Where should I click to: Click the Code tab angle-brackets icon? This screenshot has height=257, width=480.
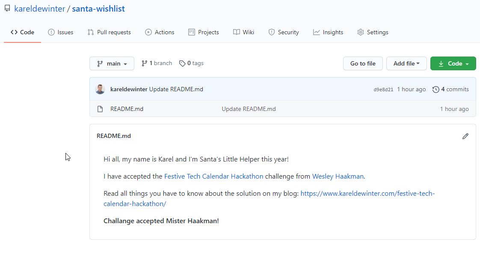click(x=14, y=32)
